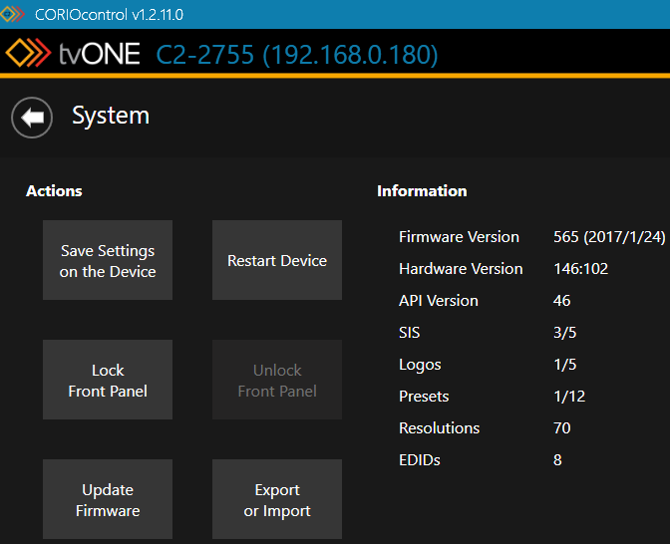Image resolution: width=670 pixels, height=544 pixels.
Task: Open the Update Firmware action
Action: coord(108,499)
